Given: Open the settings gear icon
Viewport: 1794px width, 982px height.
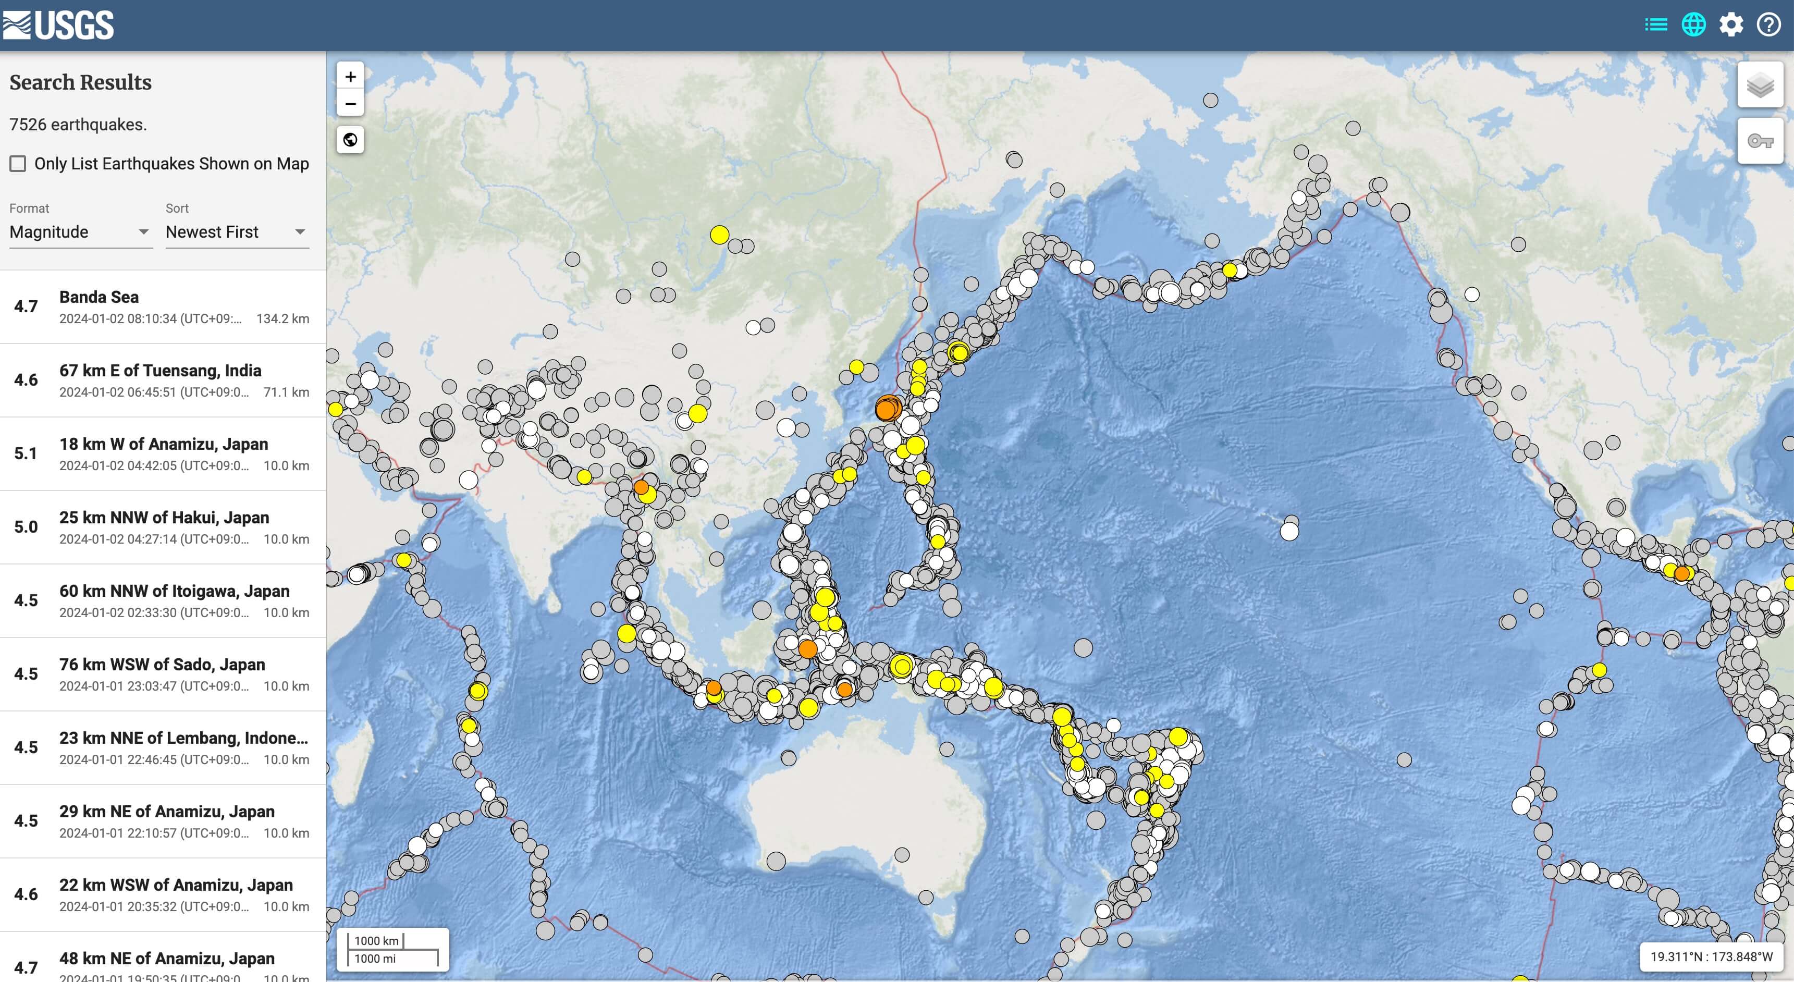Looking at the screenshot, I should click(1730, 25).
